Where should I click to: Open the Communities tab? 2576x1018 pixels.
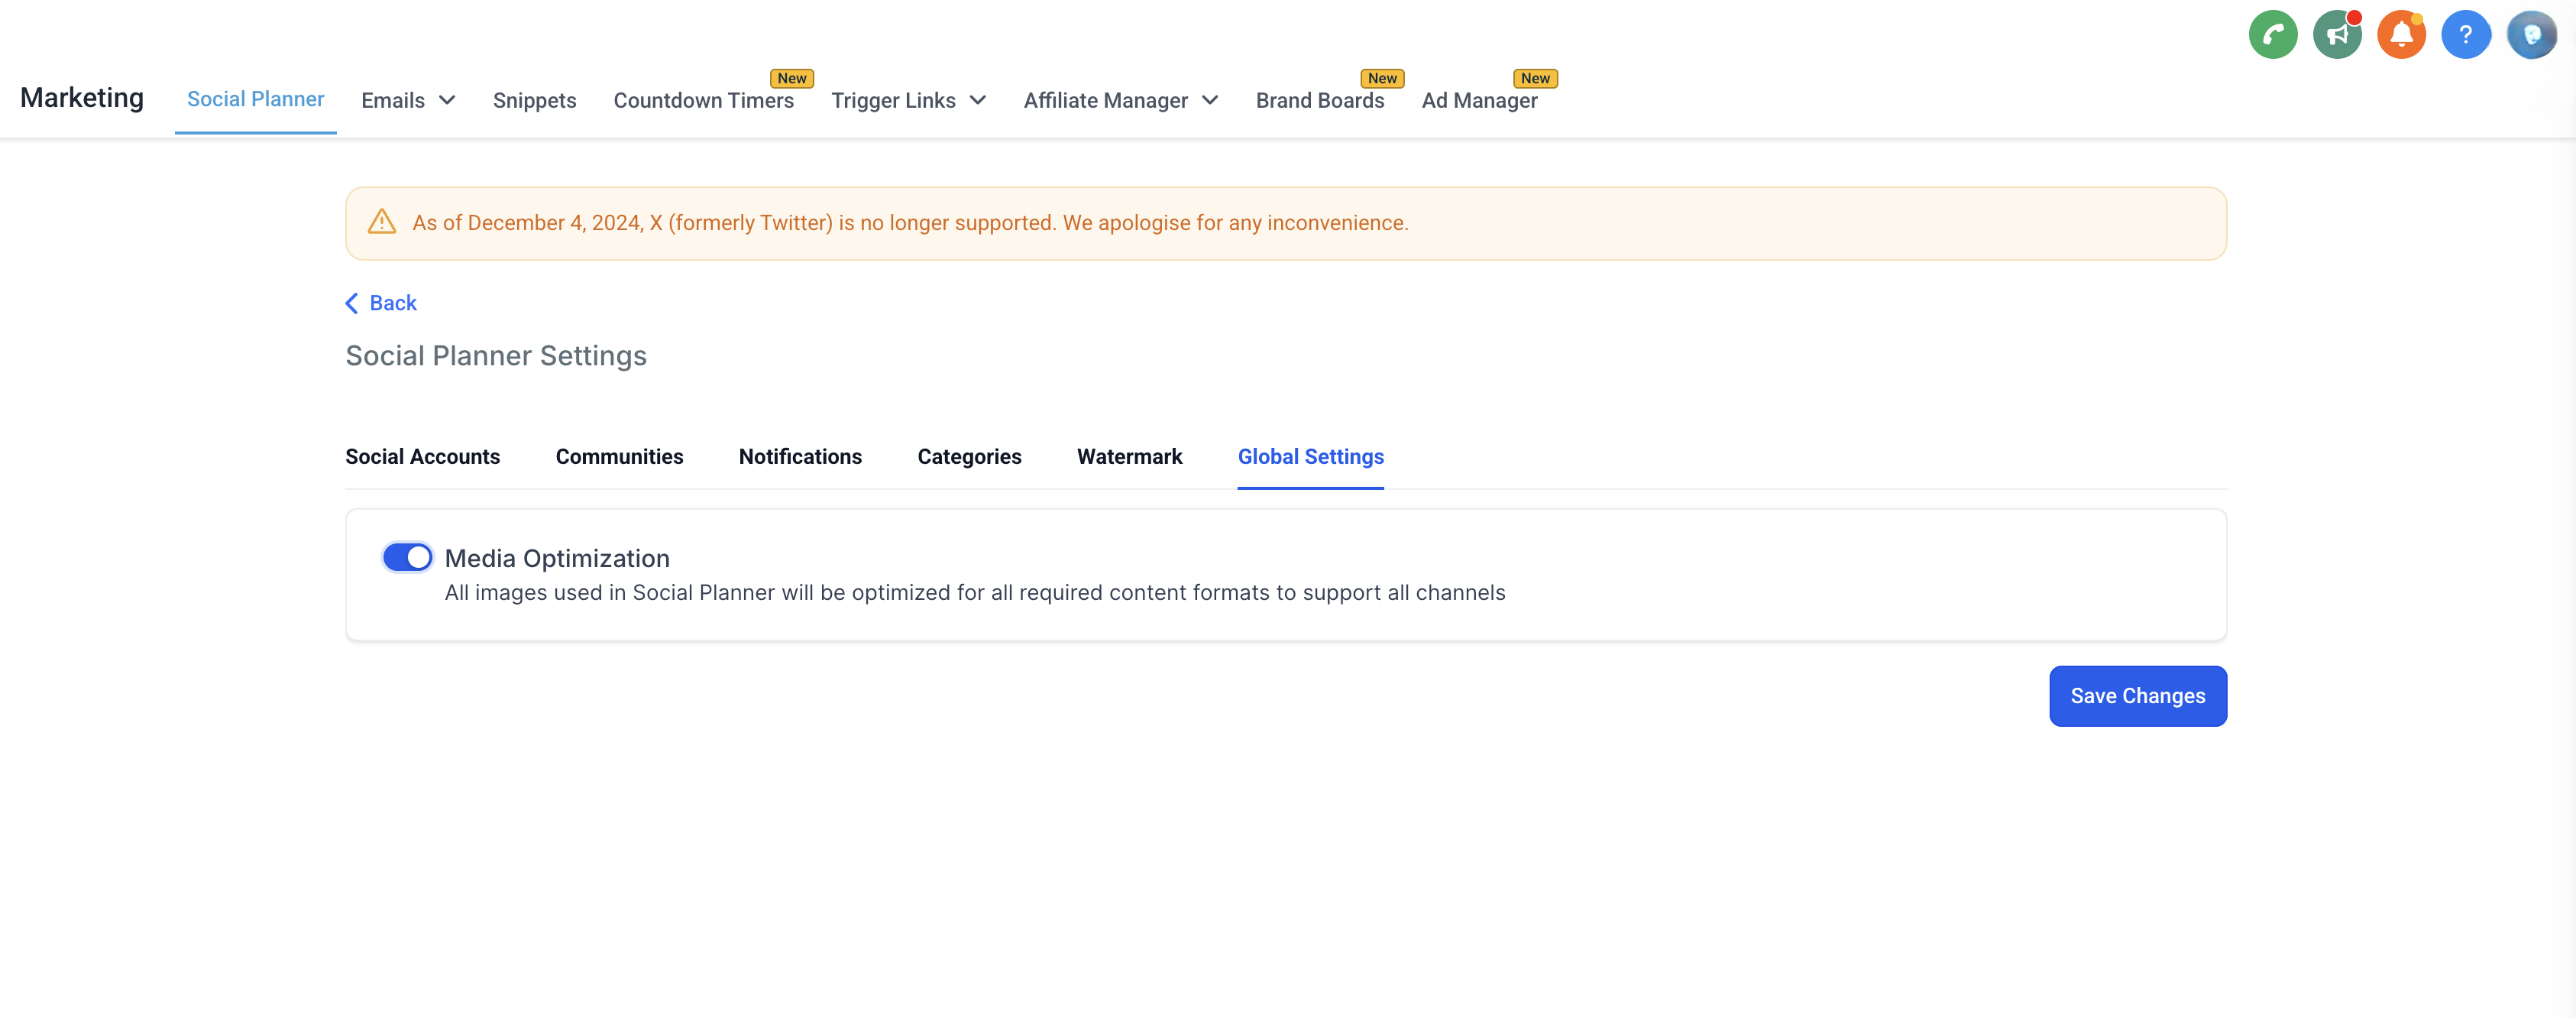point(619,456)
